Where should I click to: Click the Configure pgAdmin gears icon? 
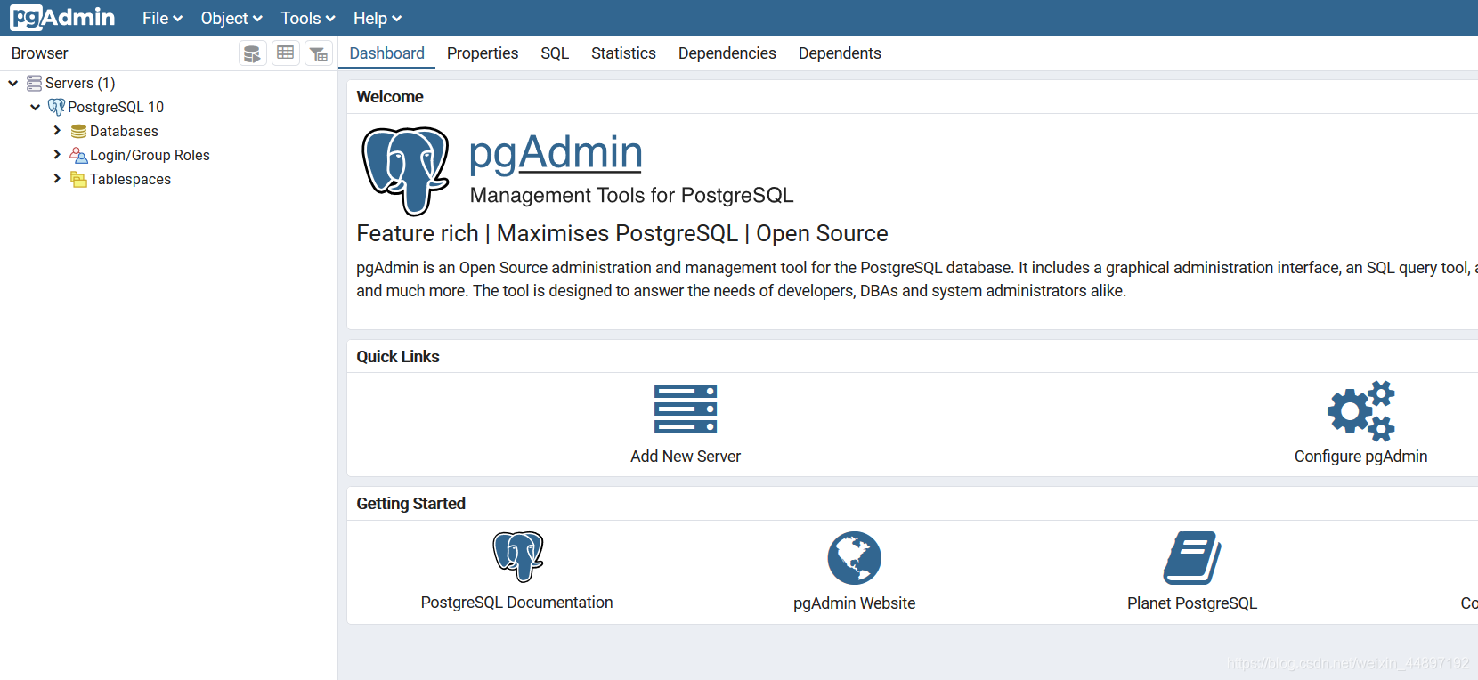coord(1361,411)
